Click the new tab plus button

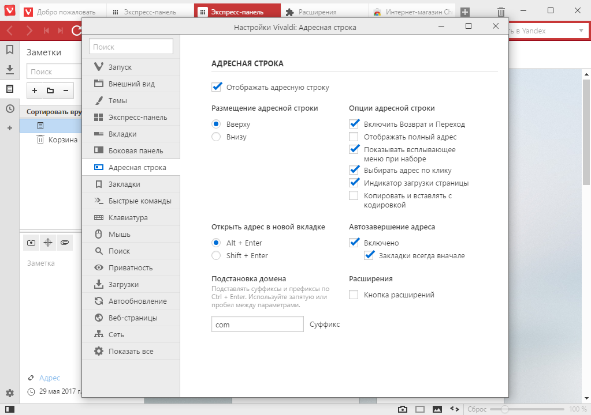click(465, 12)
